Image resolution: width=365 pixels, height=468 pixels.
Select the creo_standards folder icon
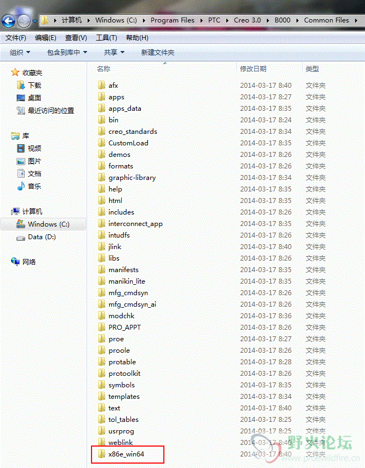(x=102, y=131)
